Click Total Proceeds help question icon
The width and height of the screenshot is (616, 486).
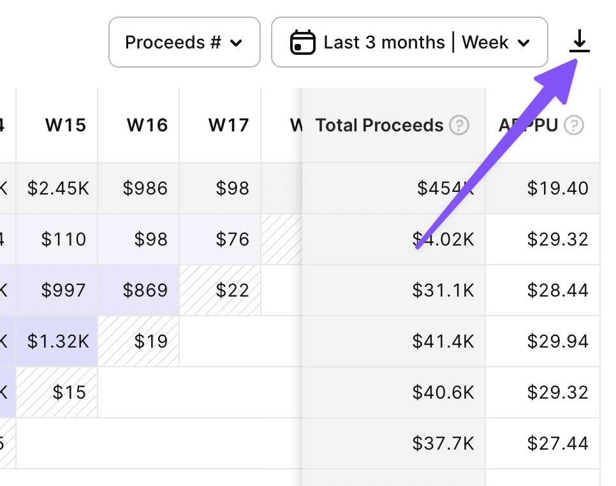(x=459, y=125)
